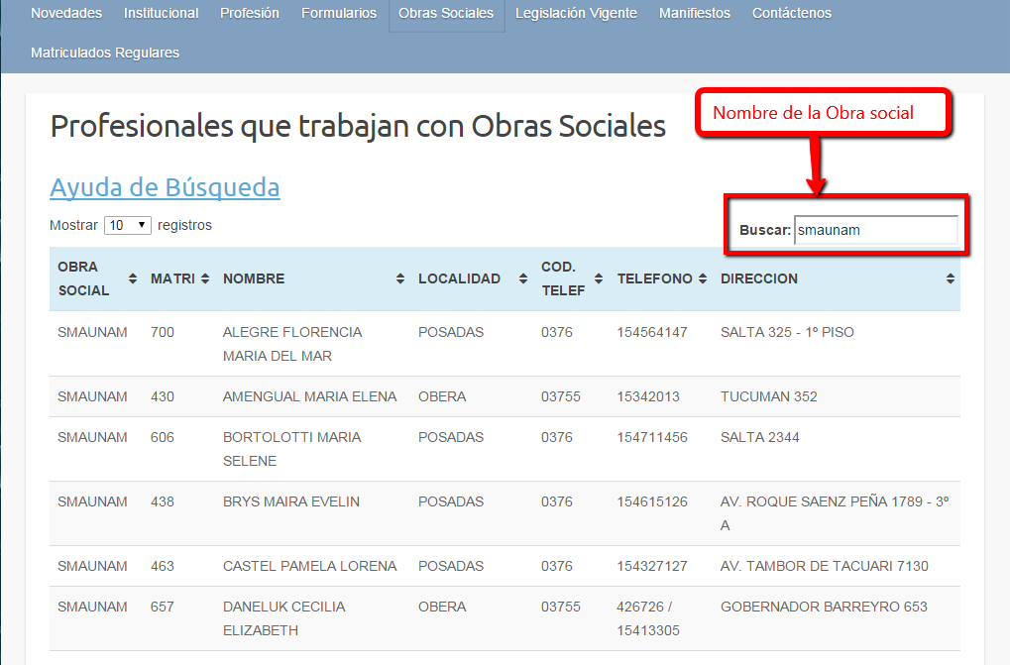Click POSADAS locality in BRYS MAIRA row

[x=451, y=501]
